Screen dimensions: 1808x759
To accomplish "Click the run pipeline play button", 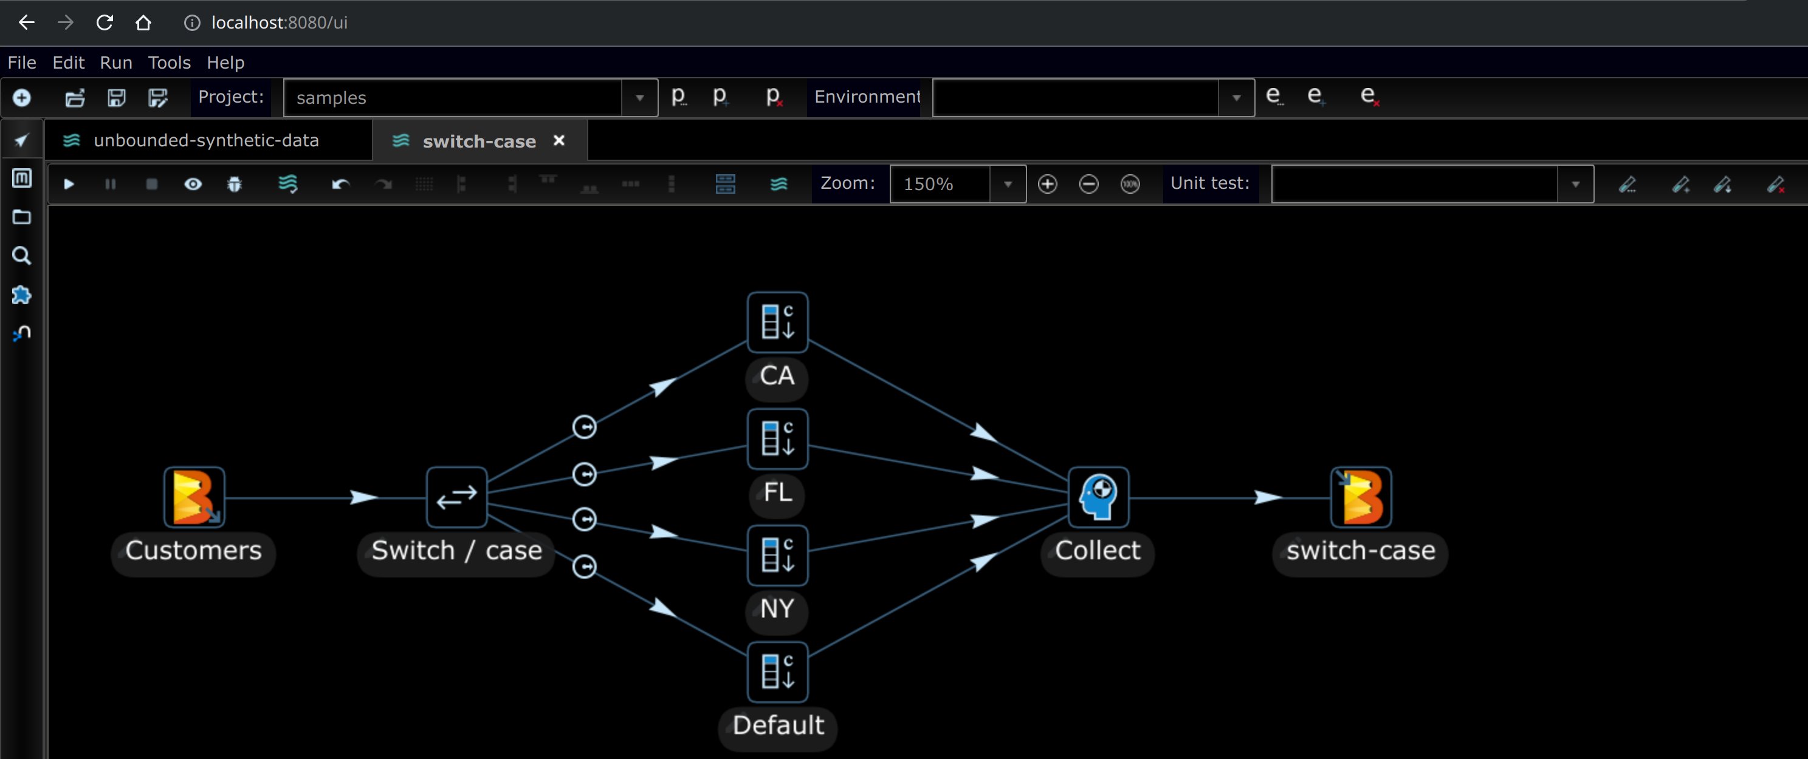I will click(x=69, y=184).
